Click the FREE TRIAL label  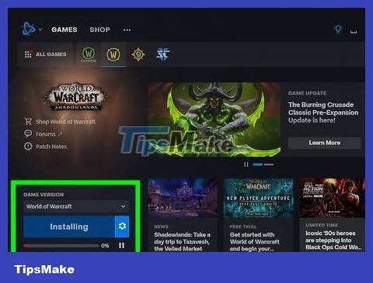coord(242,226)
